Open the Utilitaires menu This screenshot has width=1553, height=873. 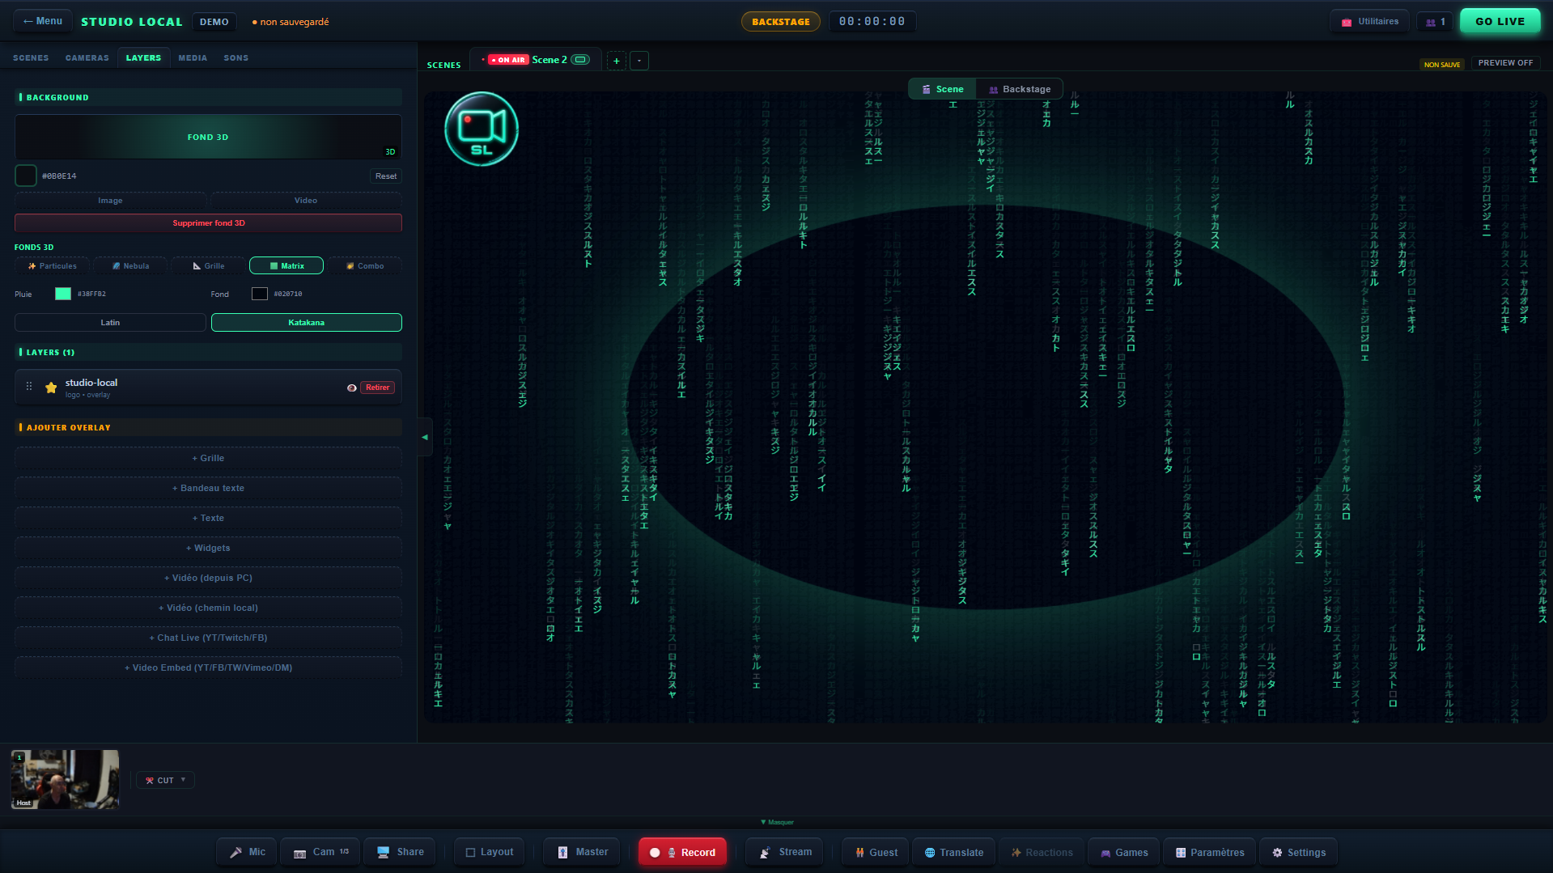click(x=1369, y=22)
